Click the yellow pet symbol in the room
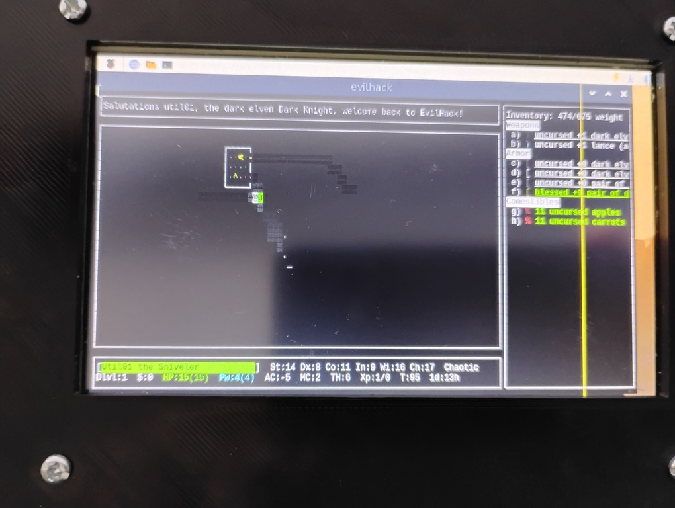This screenshot has height=508, width=675. point(241,157)
